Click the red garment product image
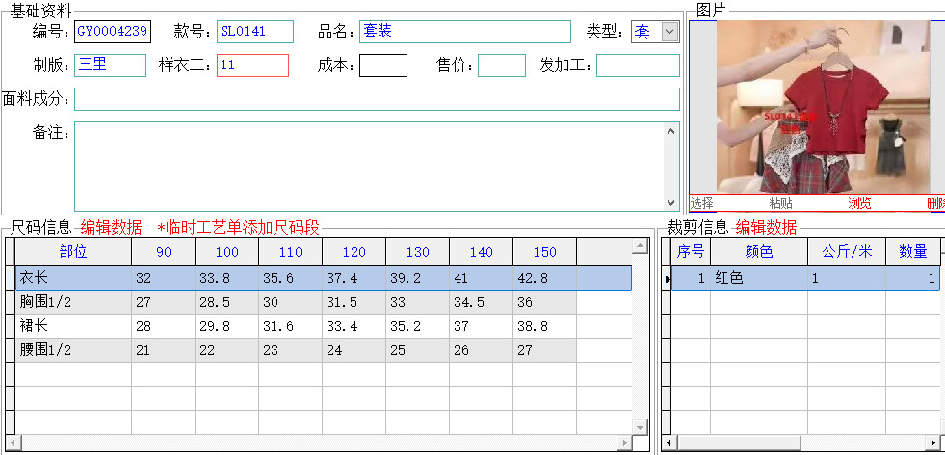945x455 pixels. click(824, 107)
